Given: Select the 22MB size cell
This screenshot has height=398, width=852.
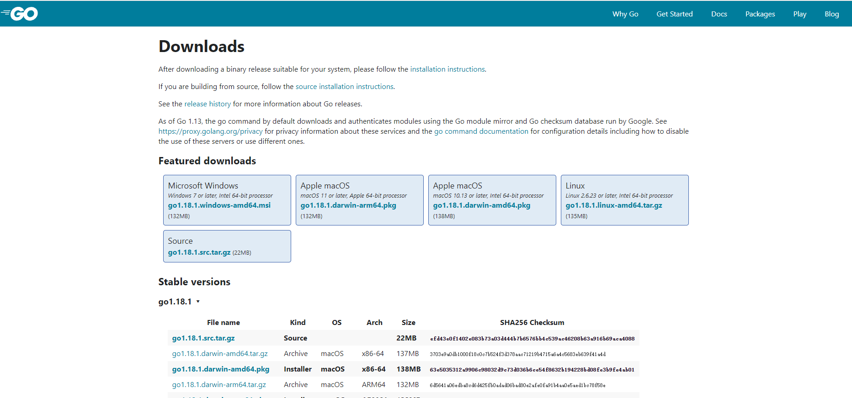Looking at the screenshot, I should coord(406,338).
